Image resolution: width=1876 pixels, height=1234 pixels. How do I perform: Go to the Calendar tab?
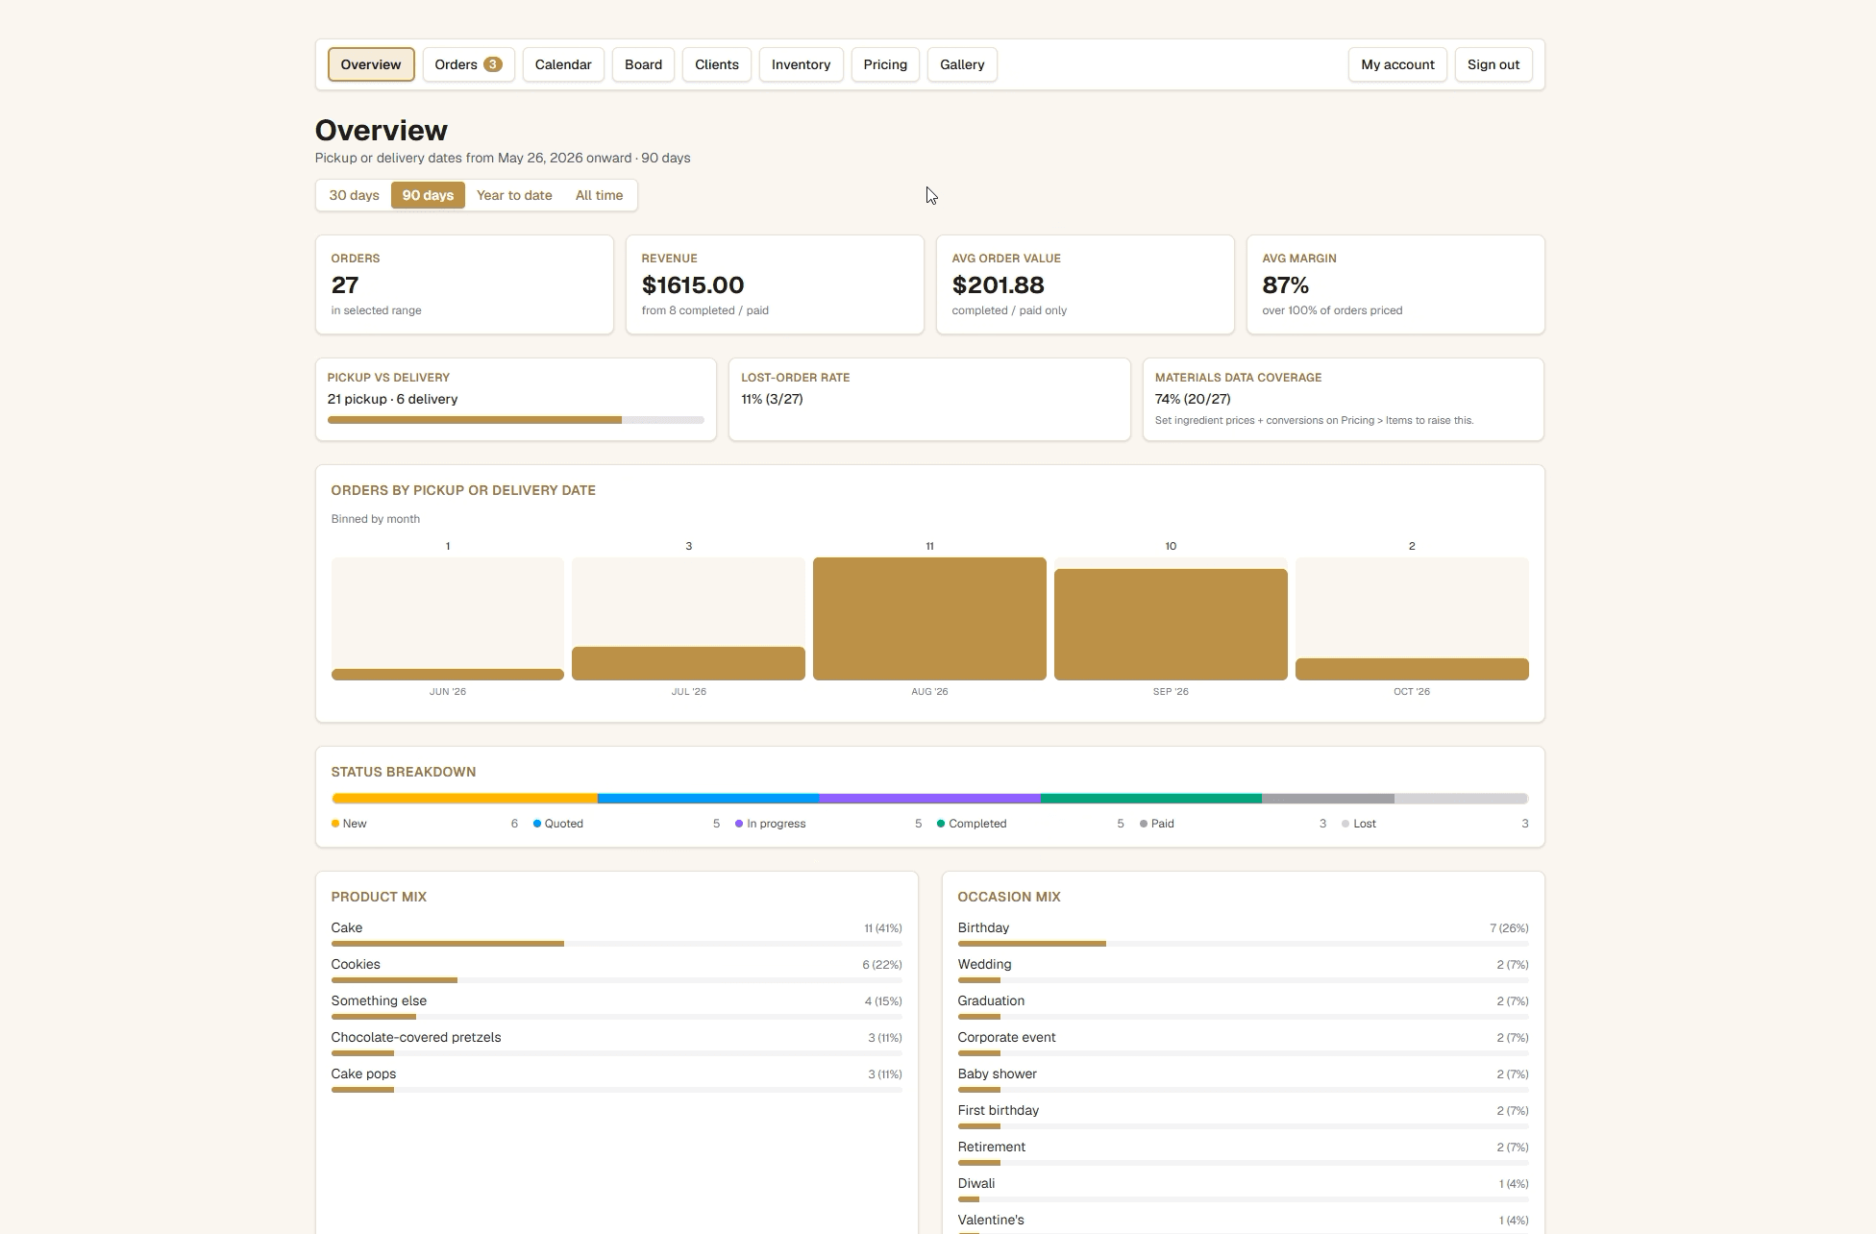[563, 64]
